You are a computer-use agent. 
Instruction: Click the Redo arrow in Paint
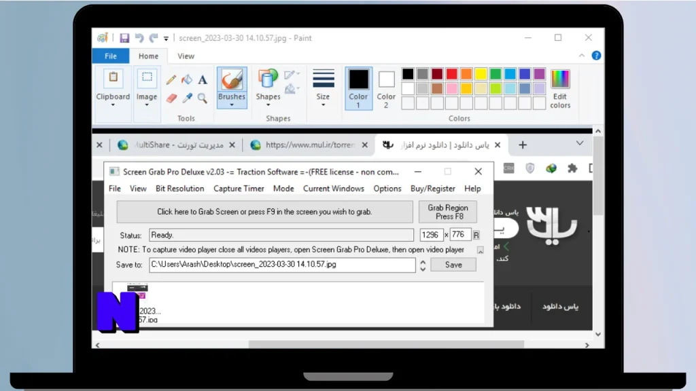pyautogui.click(x=154, y=38)
